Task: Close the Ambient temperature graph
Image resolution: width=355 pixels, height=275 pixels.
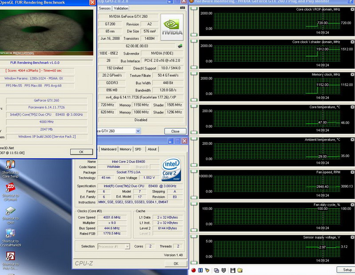Action: coord(352,140)
